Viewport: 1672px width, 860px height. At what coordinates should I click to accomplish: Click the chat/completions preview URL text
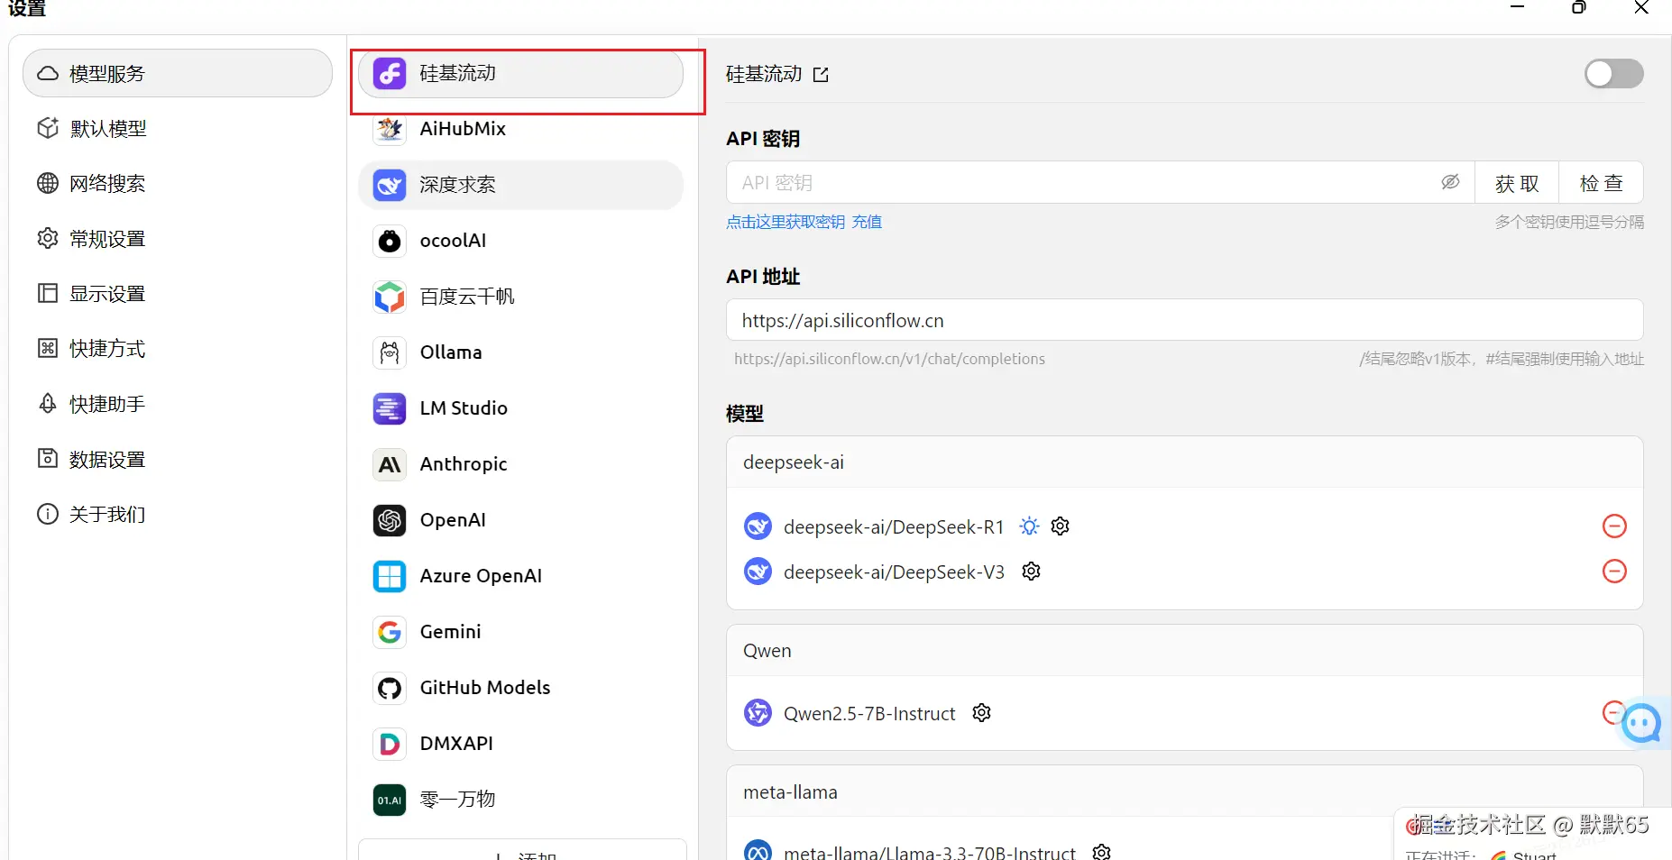[x=889, y=359]
